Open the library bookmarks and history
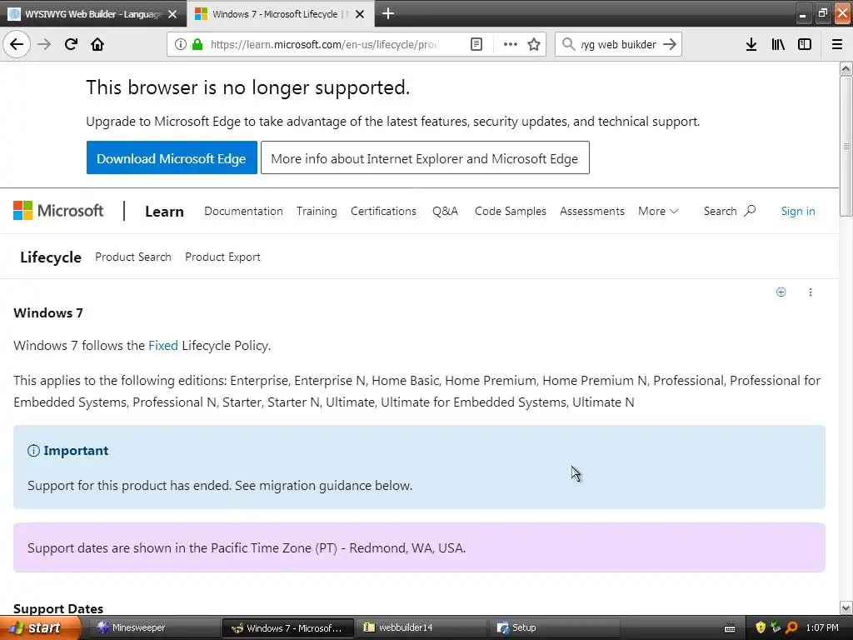 778,44
